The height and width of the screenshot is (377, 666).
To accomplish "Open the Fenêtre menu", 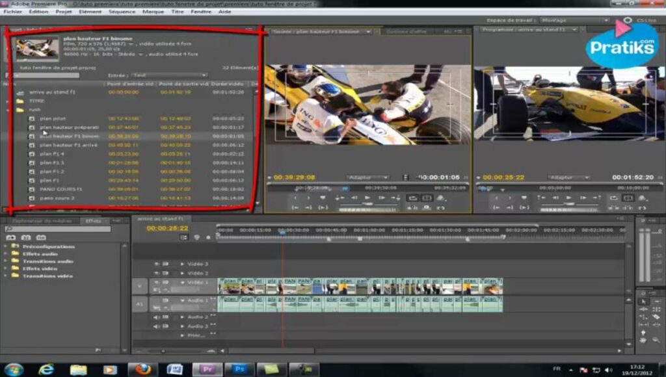I will click(201, 12).
